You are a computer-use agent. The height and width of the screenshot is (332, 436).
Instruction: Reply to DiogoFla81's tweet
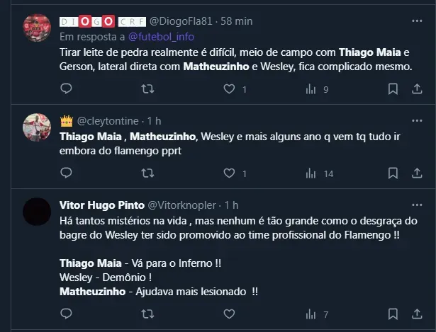[x=66, y=89]
